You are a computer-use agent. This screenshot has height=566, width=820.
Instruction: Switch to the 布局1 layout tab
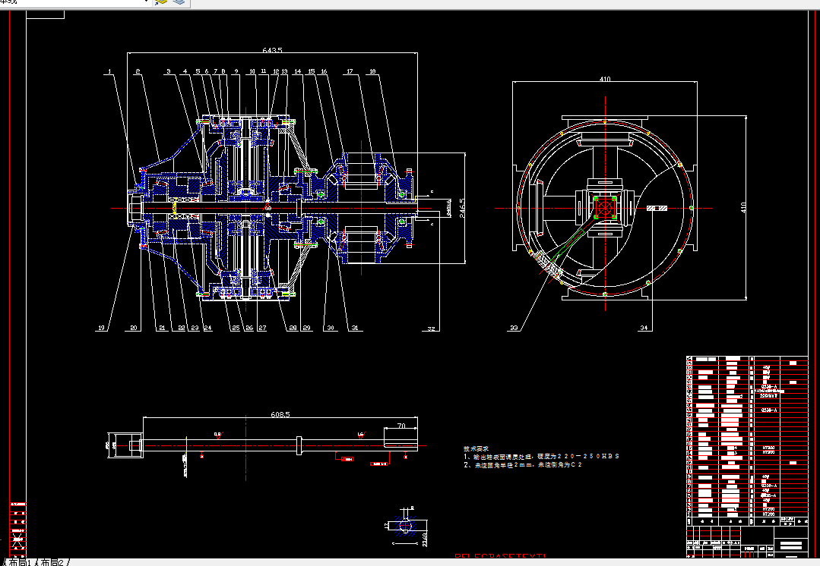tap(19, 562)
